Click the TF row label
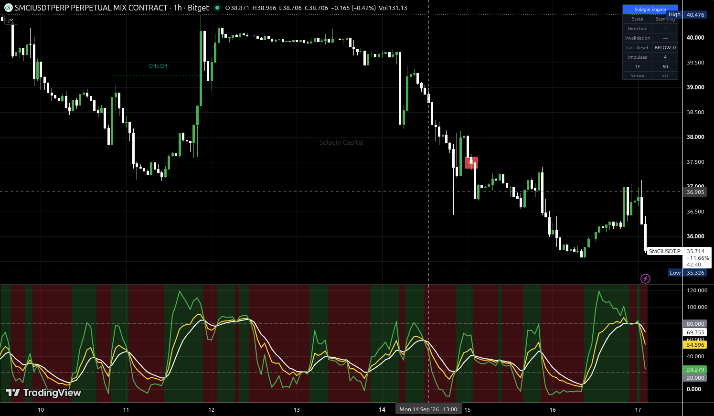The height and width of the screenshot is (416, 714). (638, 67)
